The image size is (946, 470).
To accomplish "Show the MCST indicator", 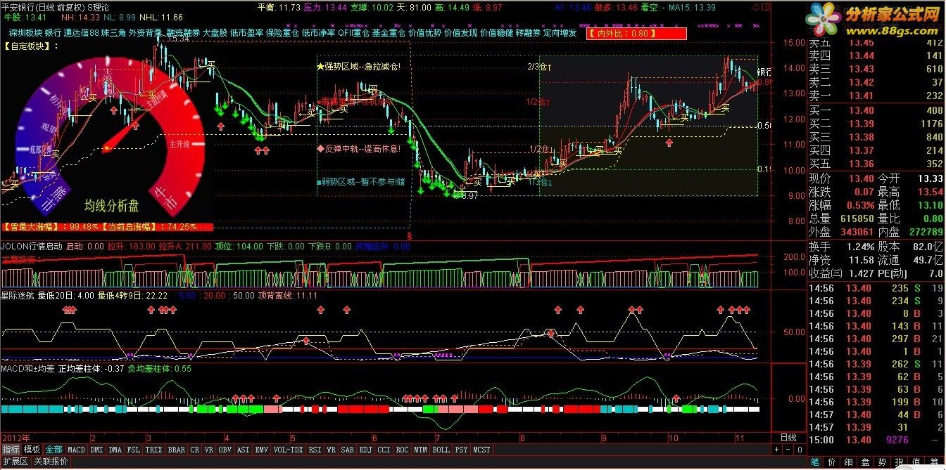I will [481, 450].
